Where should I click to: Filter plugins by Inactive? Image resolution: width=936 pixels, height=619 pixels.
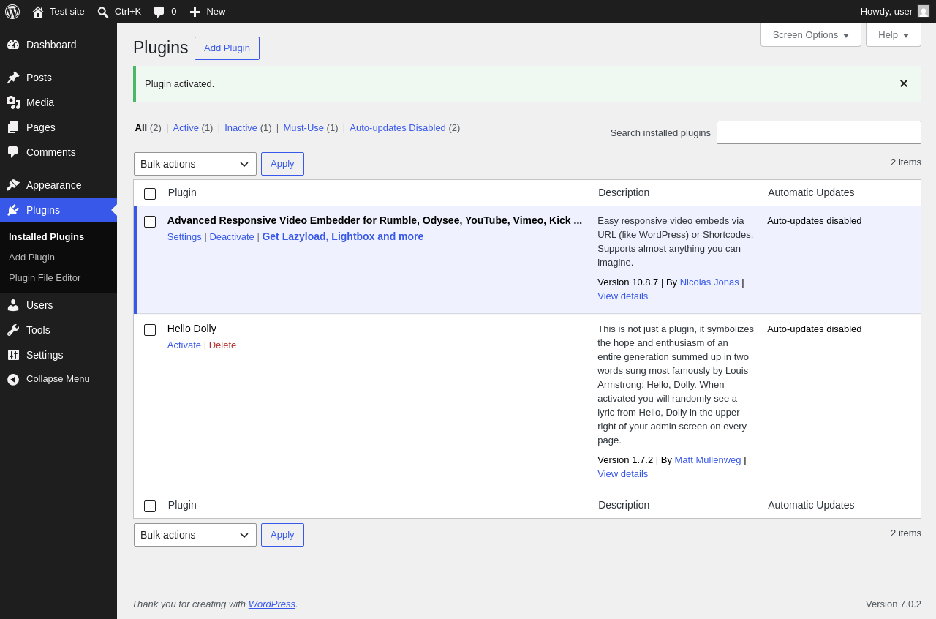(241, 127)
